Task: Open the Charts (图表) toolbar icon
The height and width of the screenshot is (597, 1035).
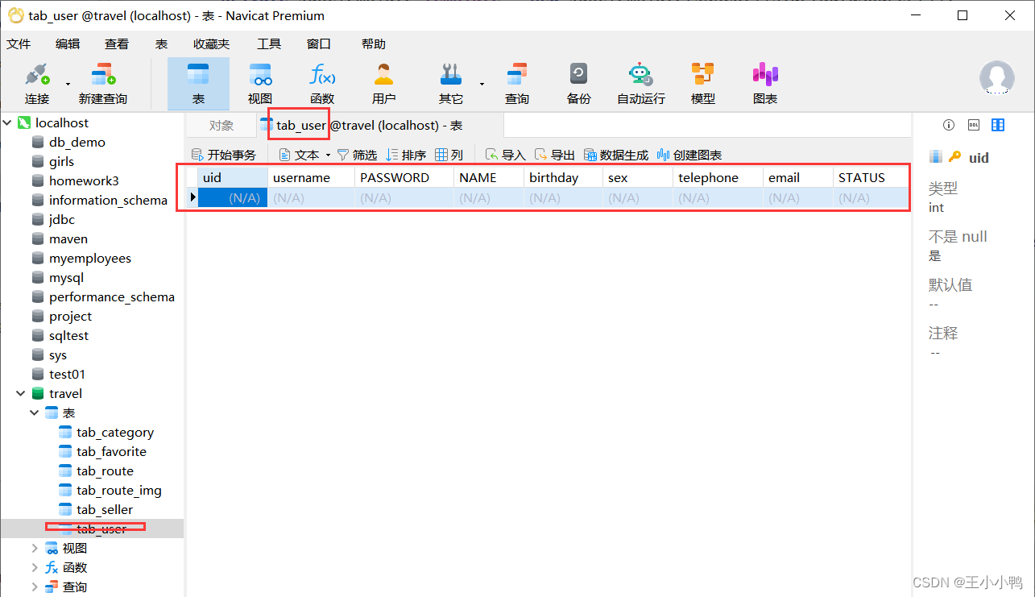Action: pos(765,83)
